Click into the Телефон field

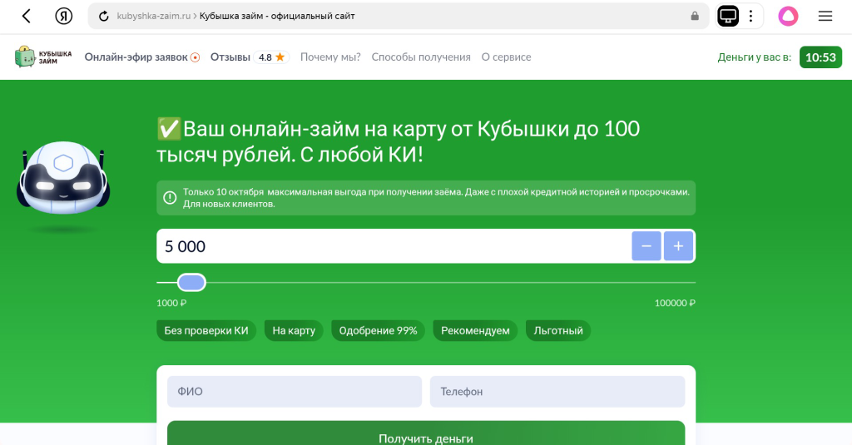[x=557, y=392]
